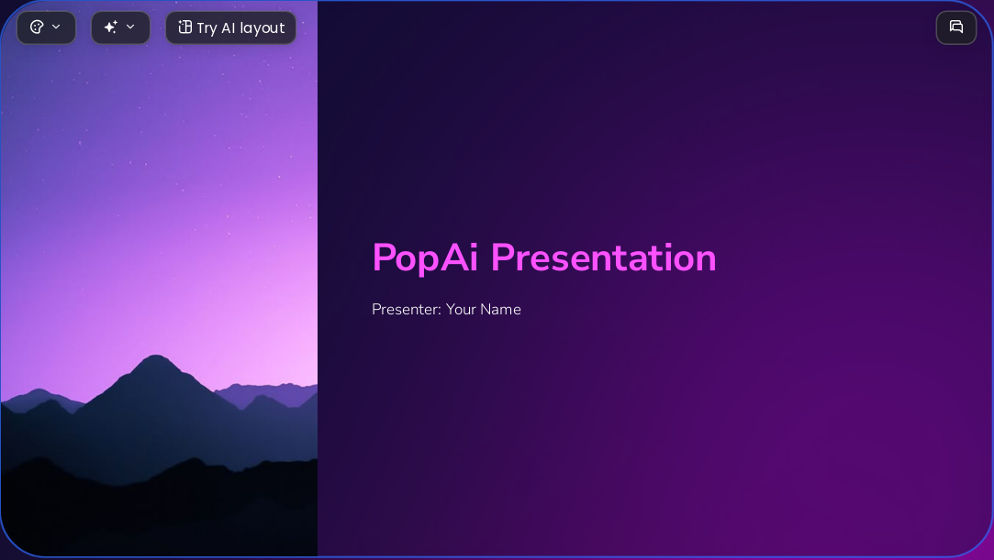The width and height of the screenshot is (994, 560).
Task: Open the theme palette dropdown
Action: tap(46, 27)
